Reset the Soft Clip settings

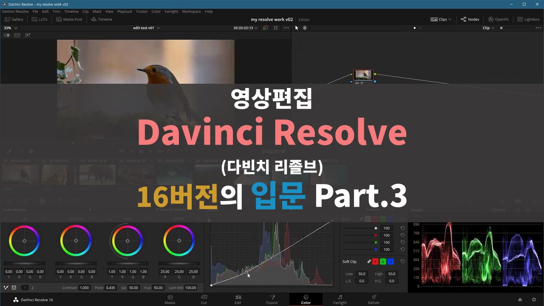(x=402, y=261)
